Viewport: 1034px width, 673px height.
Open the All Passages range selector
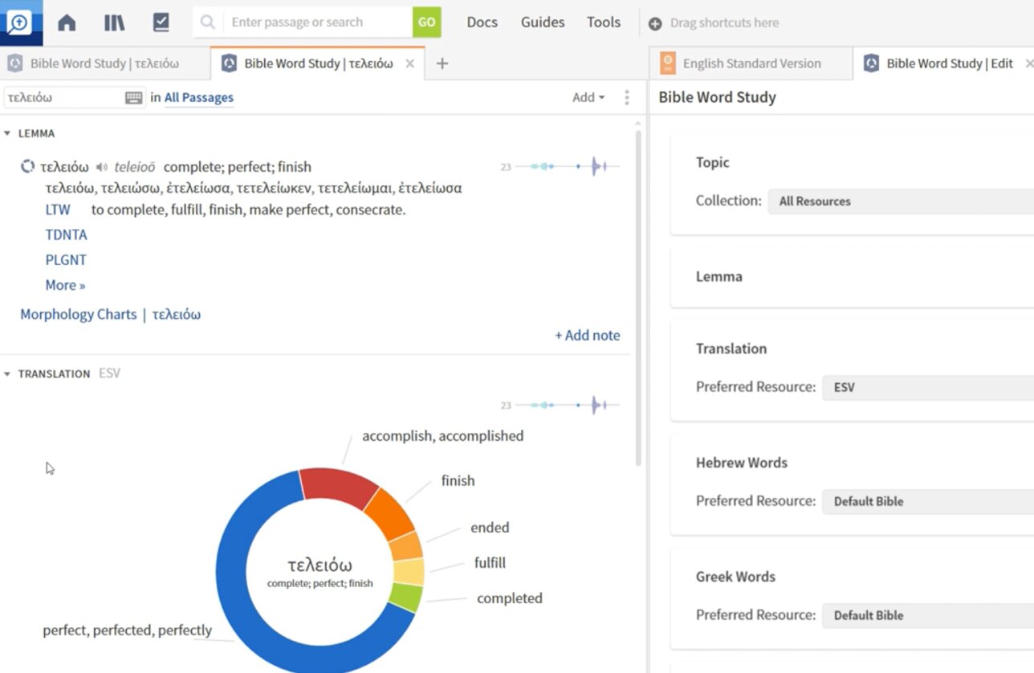[x=199, y=97]
